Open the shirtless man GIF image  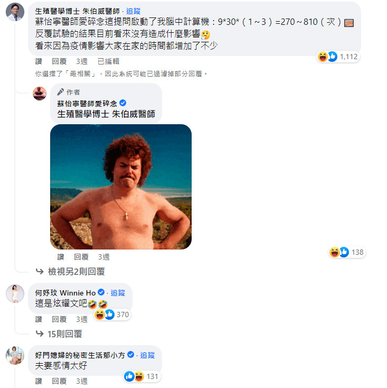121,187
